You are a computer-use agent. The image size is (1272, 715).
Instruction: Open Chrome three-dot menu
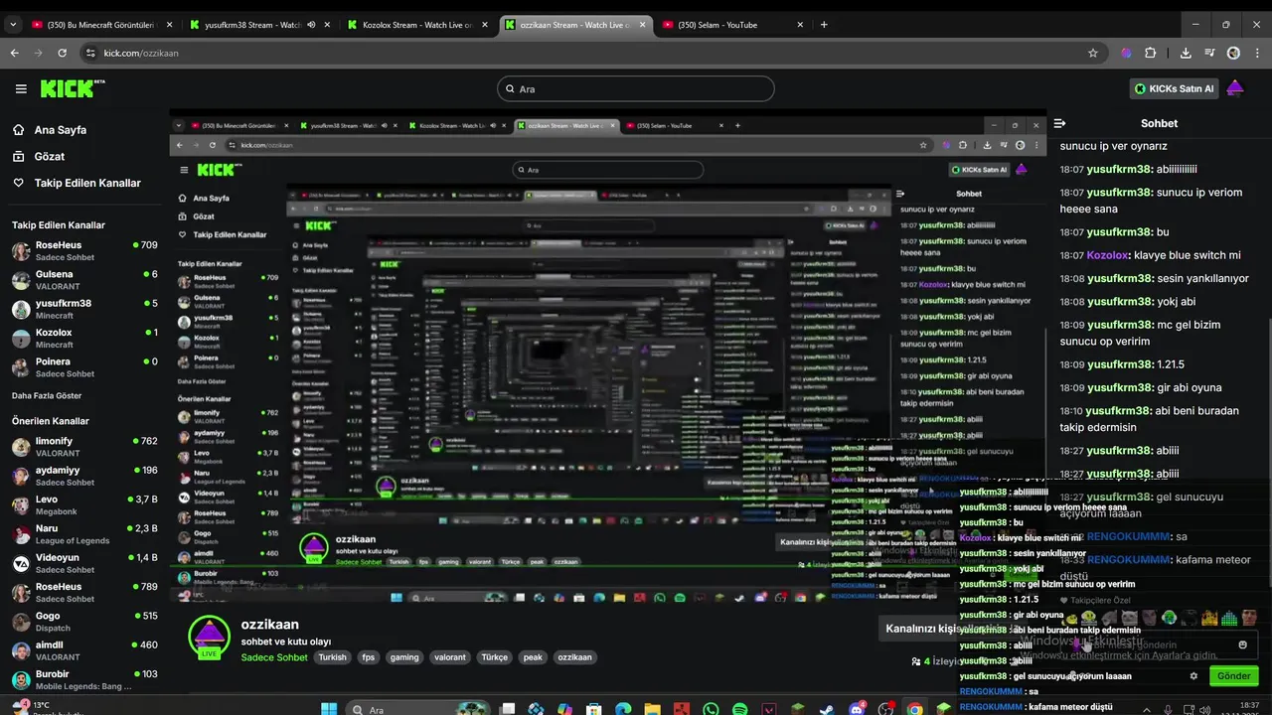tap(1257, 53)
